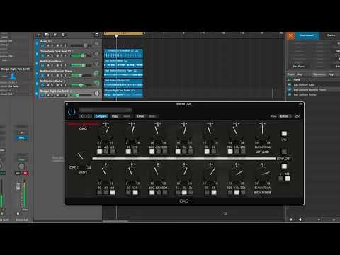Image resolution: width=340 pixels, height=255 pixels.
Task: Mute the Bell Bottom Guitar track
Action: coord(48,85)
